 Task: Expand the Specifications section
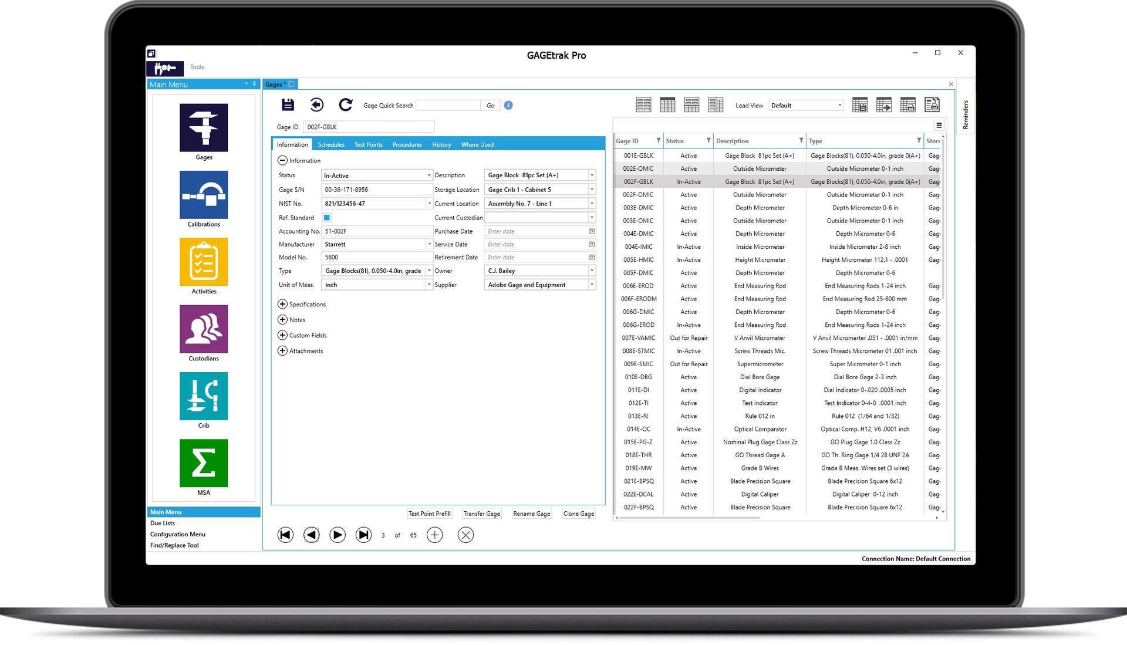[282, 304]
